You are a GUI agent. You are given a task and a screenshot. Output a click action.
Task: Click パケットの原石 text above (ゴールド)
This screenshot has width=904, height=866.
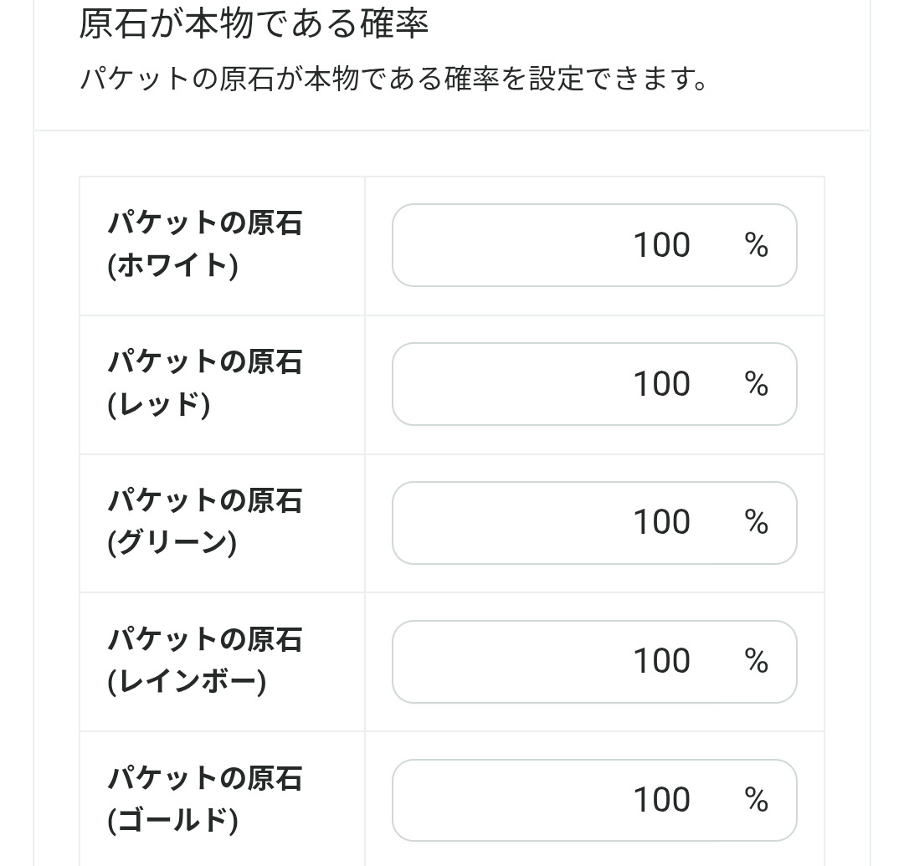205,779
